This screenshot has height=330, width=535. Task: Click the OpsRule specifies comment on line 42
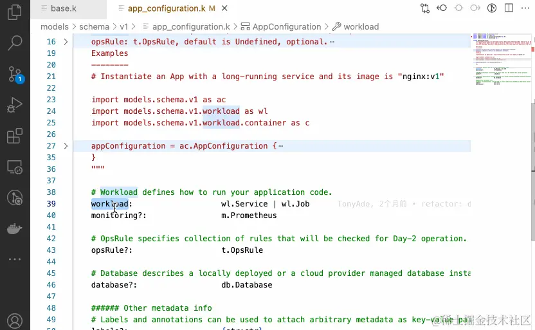click(x=279, y=239)
